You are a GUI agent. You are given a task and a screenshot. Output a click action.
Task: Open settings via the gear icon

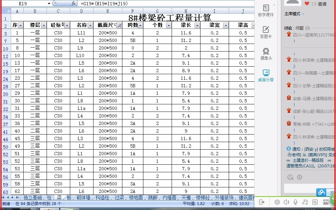coord(277,202)
